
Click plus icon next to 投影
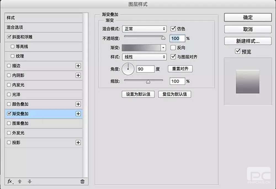coord(78,143)
